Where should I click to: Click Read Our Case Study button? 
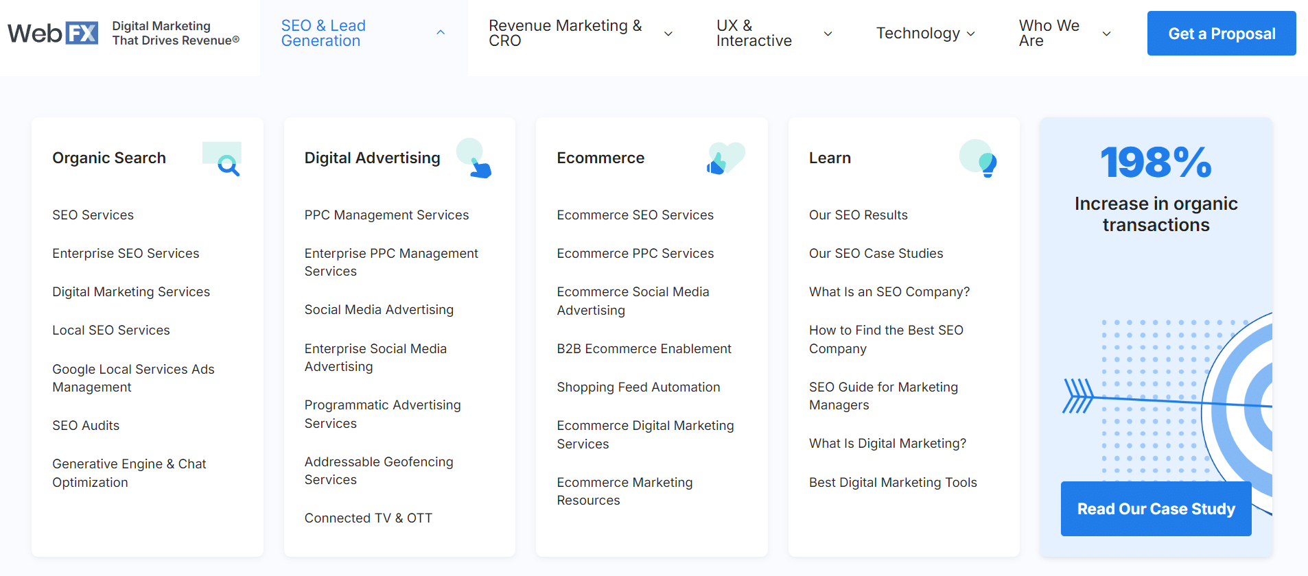1156,509
